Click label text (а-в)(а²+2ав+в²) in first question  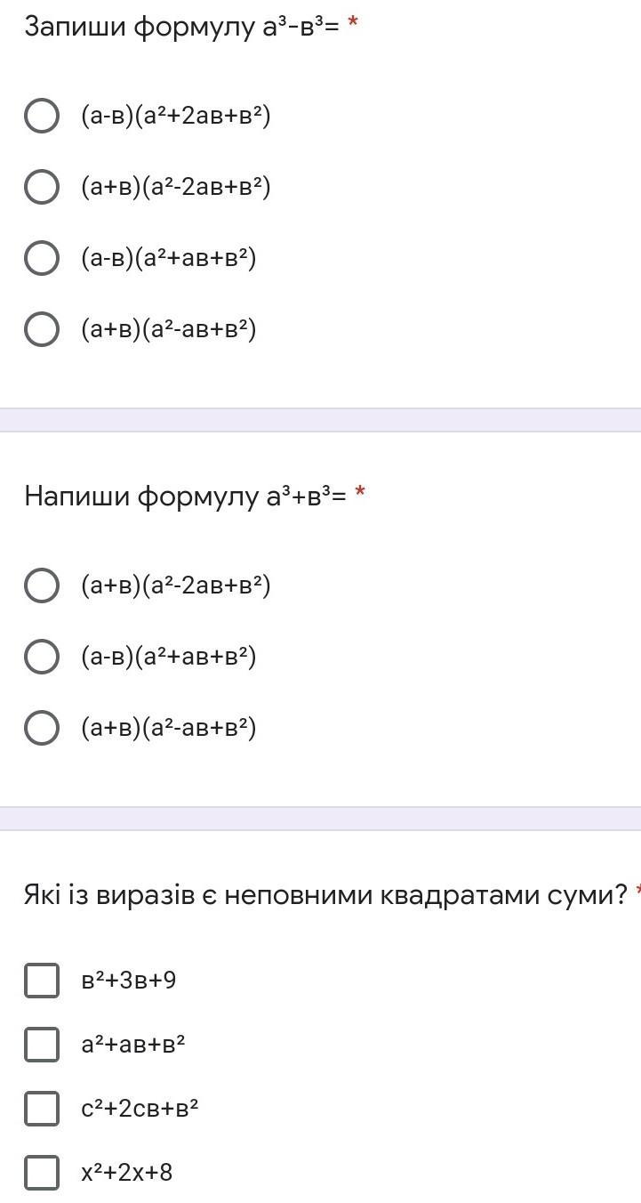coord(176,116)
